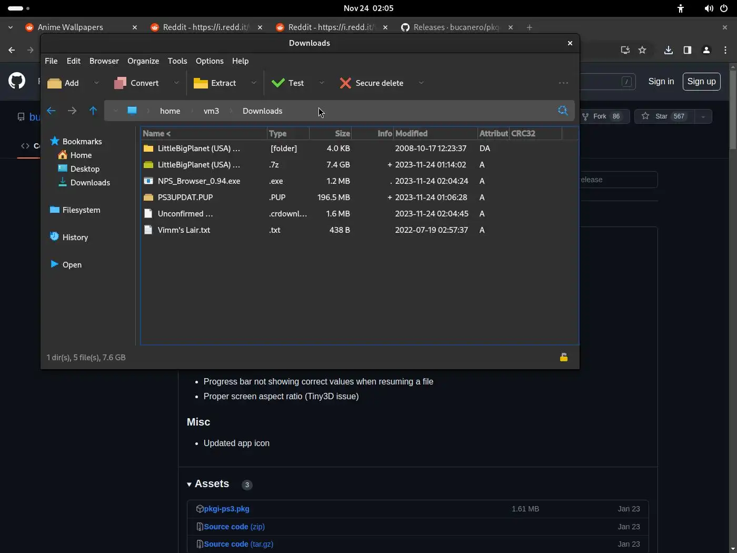
Task: Open the Organize menu
Action: click(143, 61)
